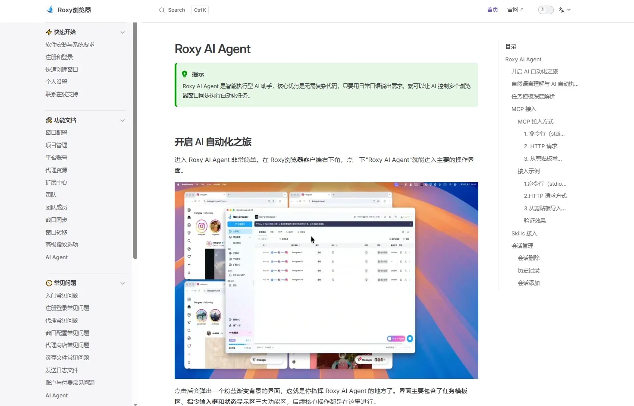Open 扩展中心 in sidebar

pos(56,182)
